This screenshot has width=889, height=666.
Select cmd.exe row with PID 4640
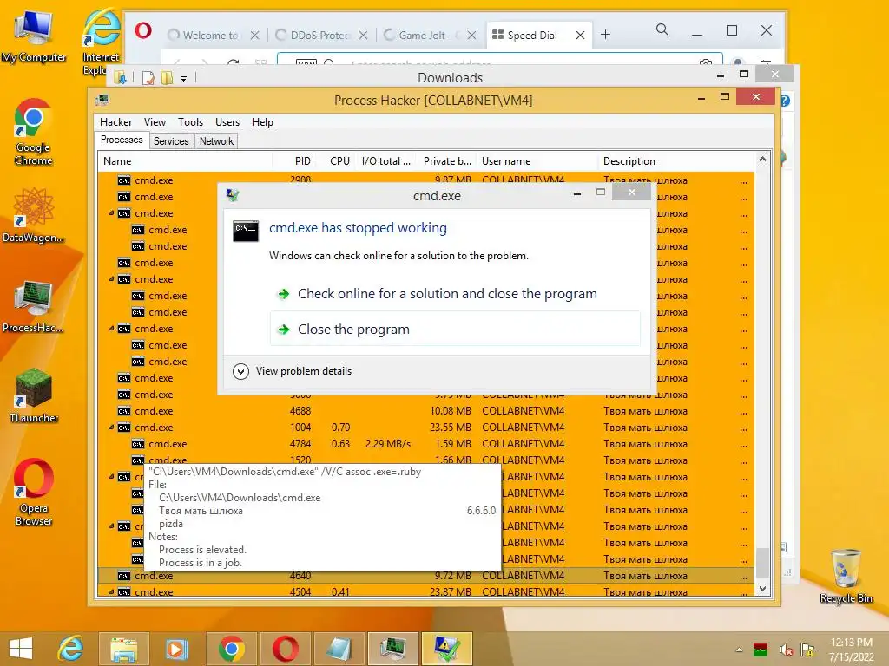pos(425,576)
